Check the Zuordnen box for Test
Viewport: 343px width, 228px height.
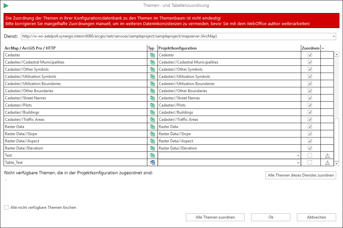(310, 155)
